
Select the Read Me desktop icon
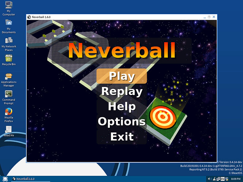[9, 131]
